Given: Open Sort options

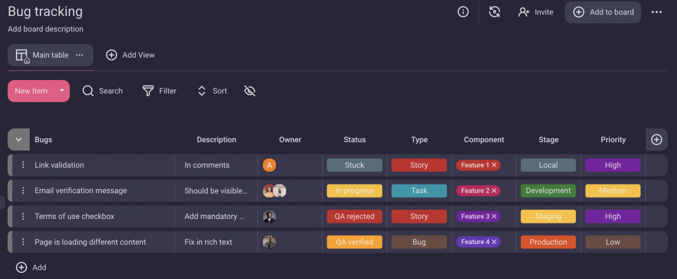Looking at the screenshot, I should 212,91.
